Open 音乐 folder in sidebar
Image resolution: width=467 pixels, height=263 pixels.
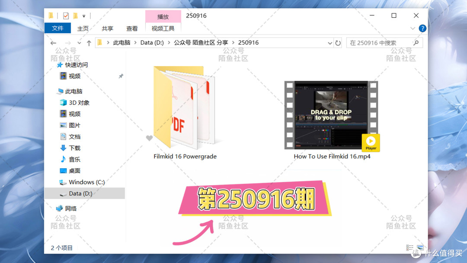74,159
